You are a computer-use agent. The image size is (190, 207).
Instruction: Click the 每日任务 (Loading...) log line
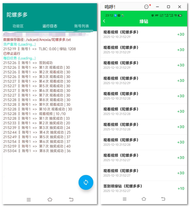pyautogui.click(x=19, y=58)
